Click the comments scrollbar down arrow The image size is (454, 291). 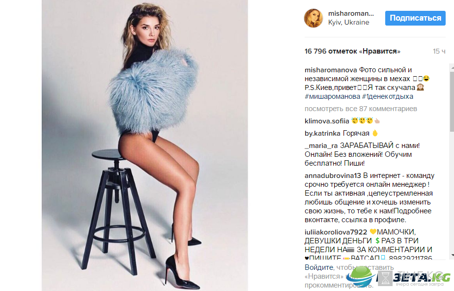[x=452, y=256]
